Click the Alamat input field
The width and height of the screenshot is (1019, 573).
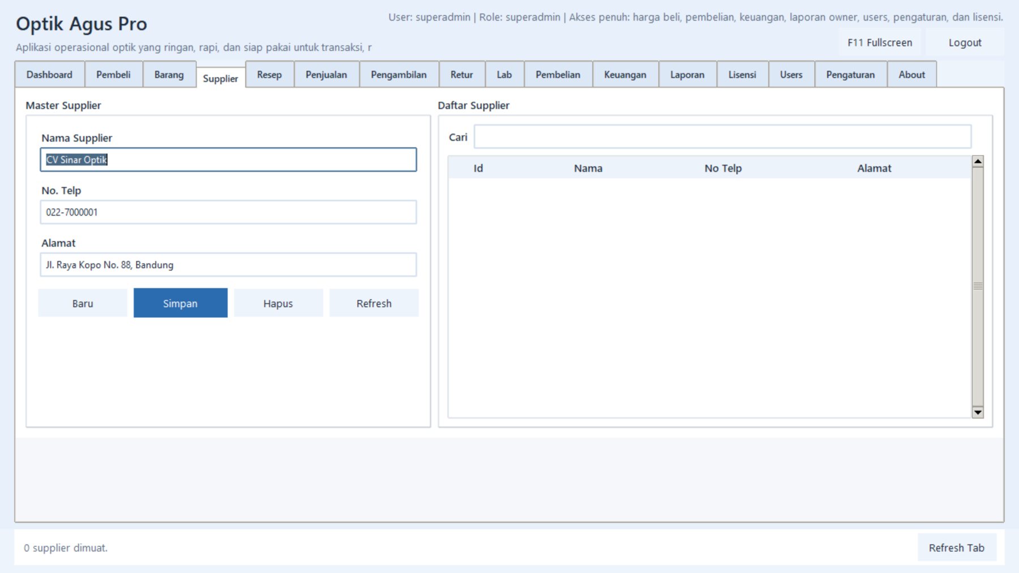tap(228, 265)
